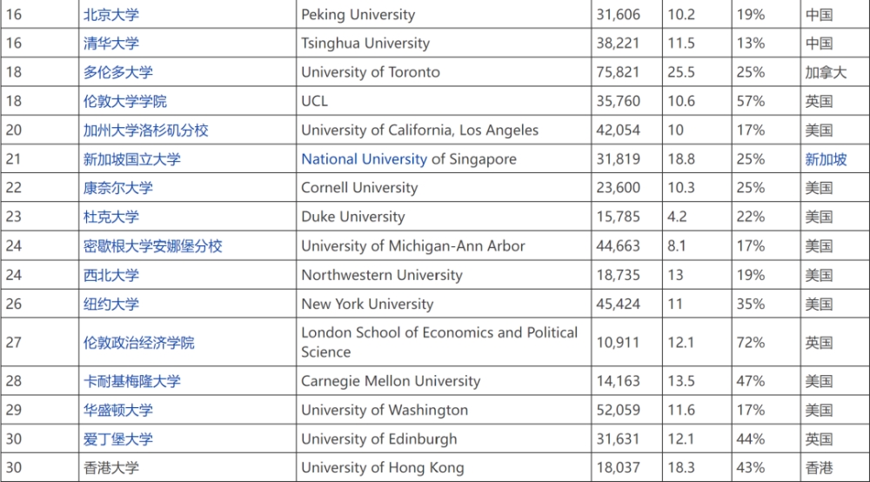
Task: Open the 华盛顿大学 link
Action: click(118, 411)
